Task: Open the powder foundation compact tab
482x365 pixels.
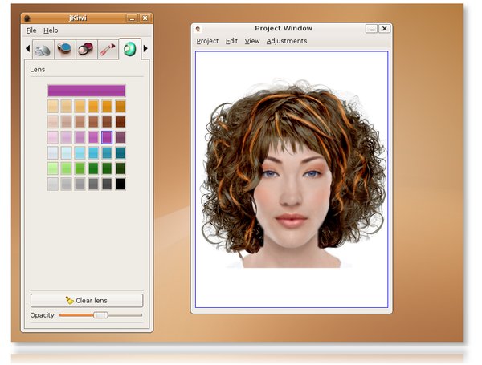Action: pyautogui.click(x=43, y=50)
